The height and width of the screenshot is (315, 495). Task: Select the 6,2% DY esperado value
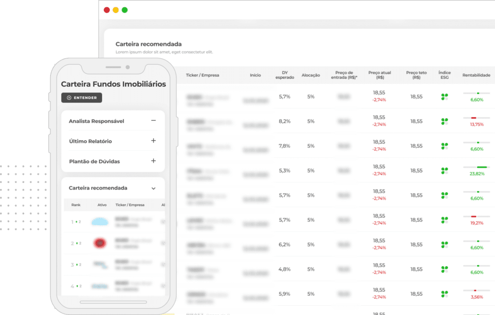click(x=284, y=245)
